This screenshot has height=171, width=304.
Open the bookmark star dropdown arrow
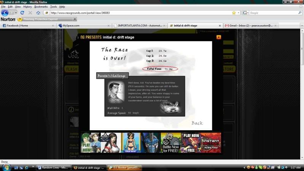238,13
